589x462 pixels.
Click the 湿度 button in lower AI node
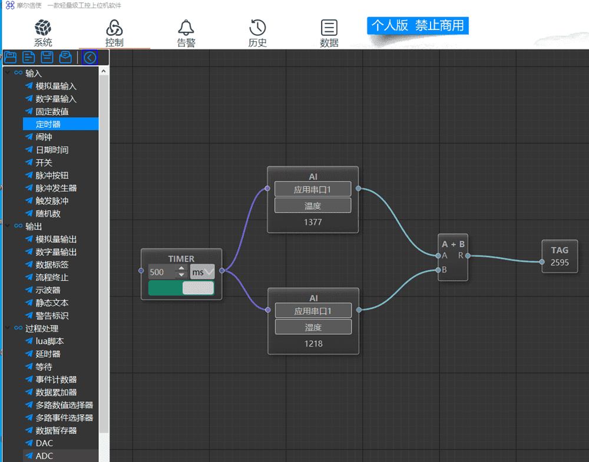[313, 327]
